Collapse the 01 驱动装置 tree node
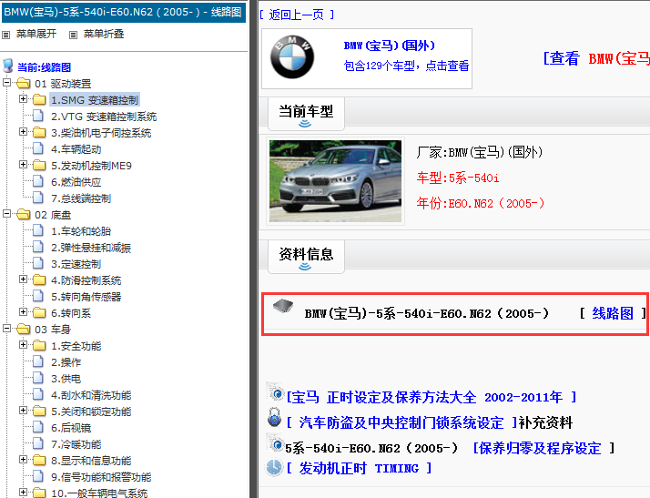Image resolution: width=650 pixels, height=498 pixels. pos(6,83)
